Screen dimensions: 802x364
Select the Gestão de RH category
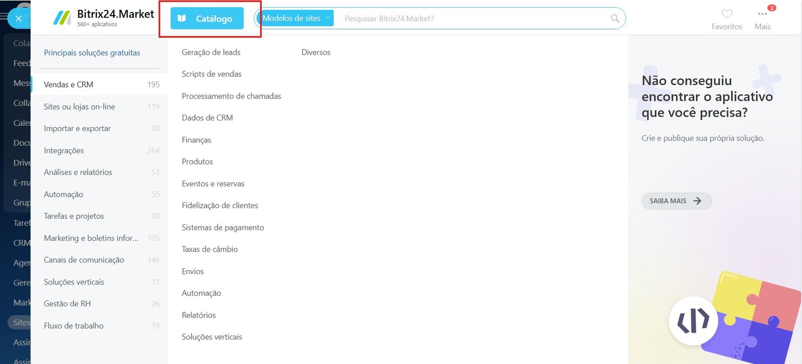pos(100,303)
